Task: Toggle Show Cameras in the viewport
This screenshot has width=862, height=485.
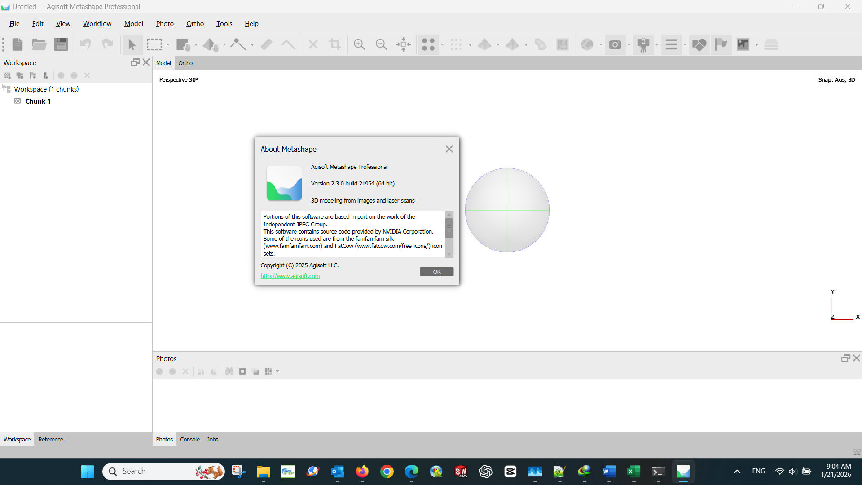Action: coord(644,44)
